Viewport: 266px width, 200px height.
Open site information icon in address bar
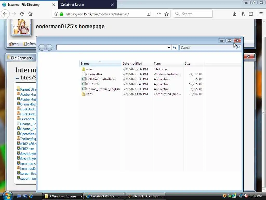[x=56, y=14]
